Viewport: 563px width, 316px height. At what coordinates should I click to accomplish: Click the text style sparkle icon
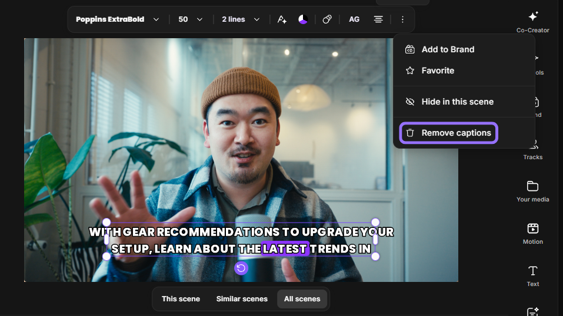(x=282, y=19)
